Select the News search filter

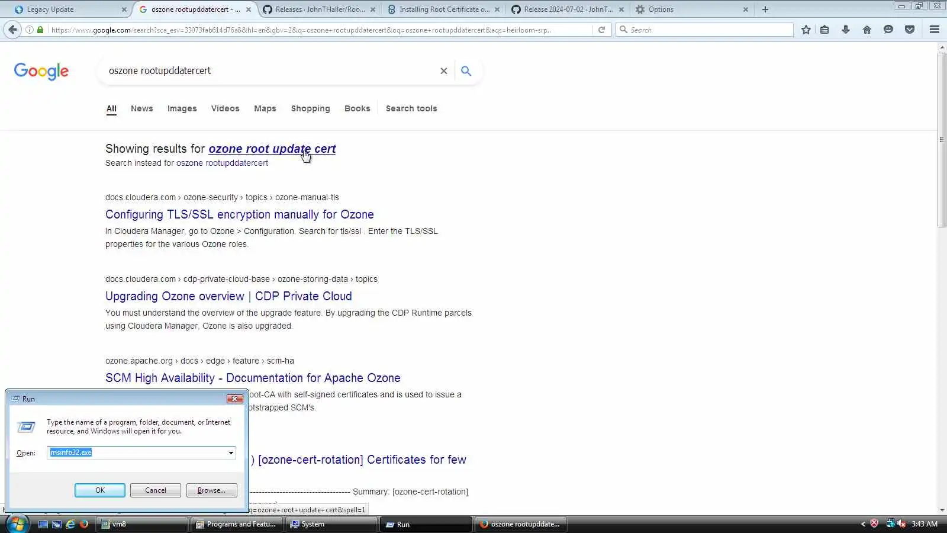[x=142, y=109]
